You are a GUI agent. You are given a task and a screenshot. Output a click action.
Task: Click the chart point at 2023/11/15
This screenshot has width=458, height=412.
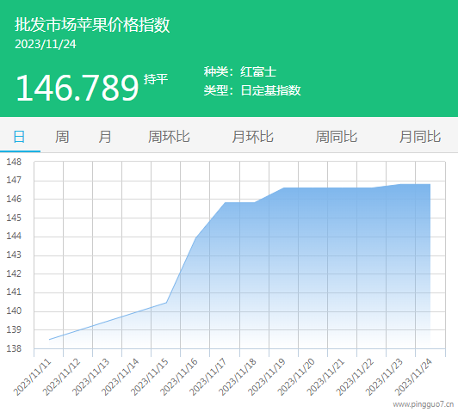tap(166, 303)
